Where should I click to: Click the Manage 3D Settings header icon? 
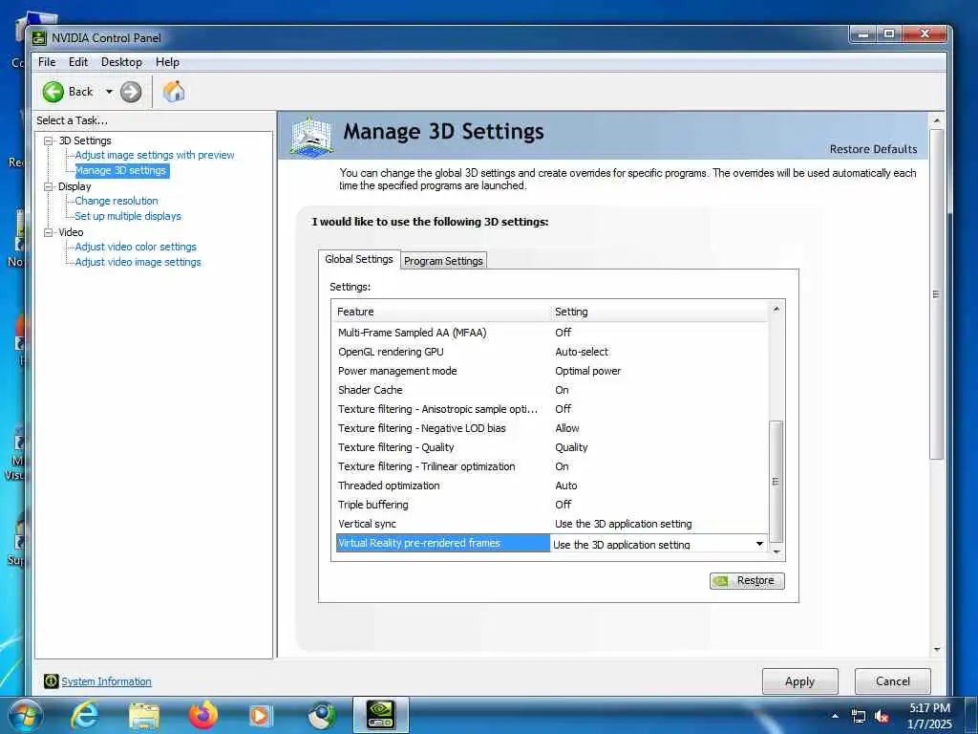[x=312, y=136]
